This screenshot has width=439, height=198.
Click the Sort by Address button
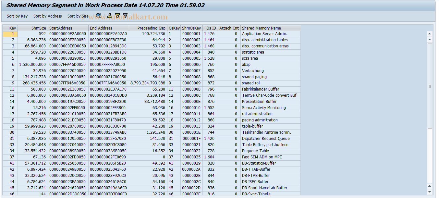click(x=48, y=16)
